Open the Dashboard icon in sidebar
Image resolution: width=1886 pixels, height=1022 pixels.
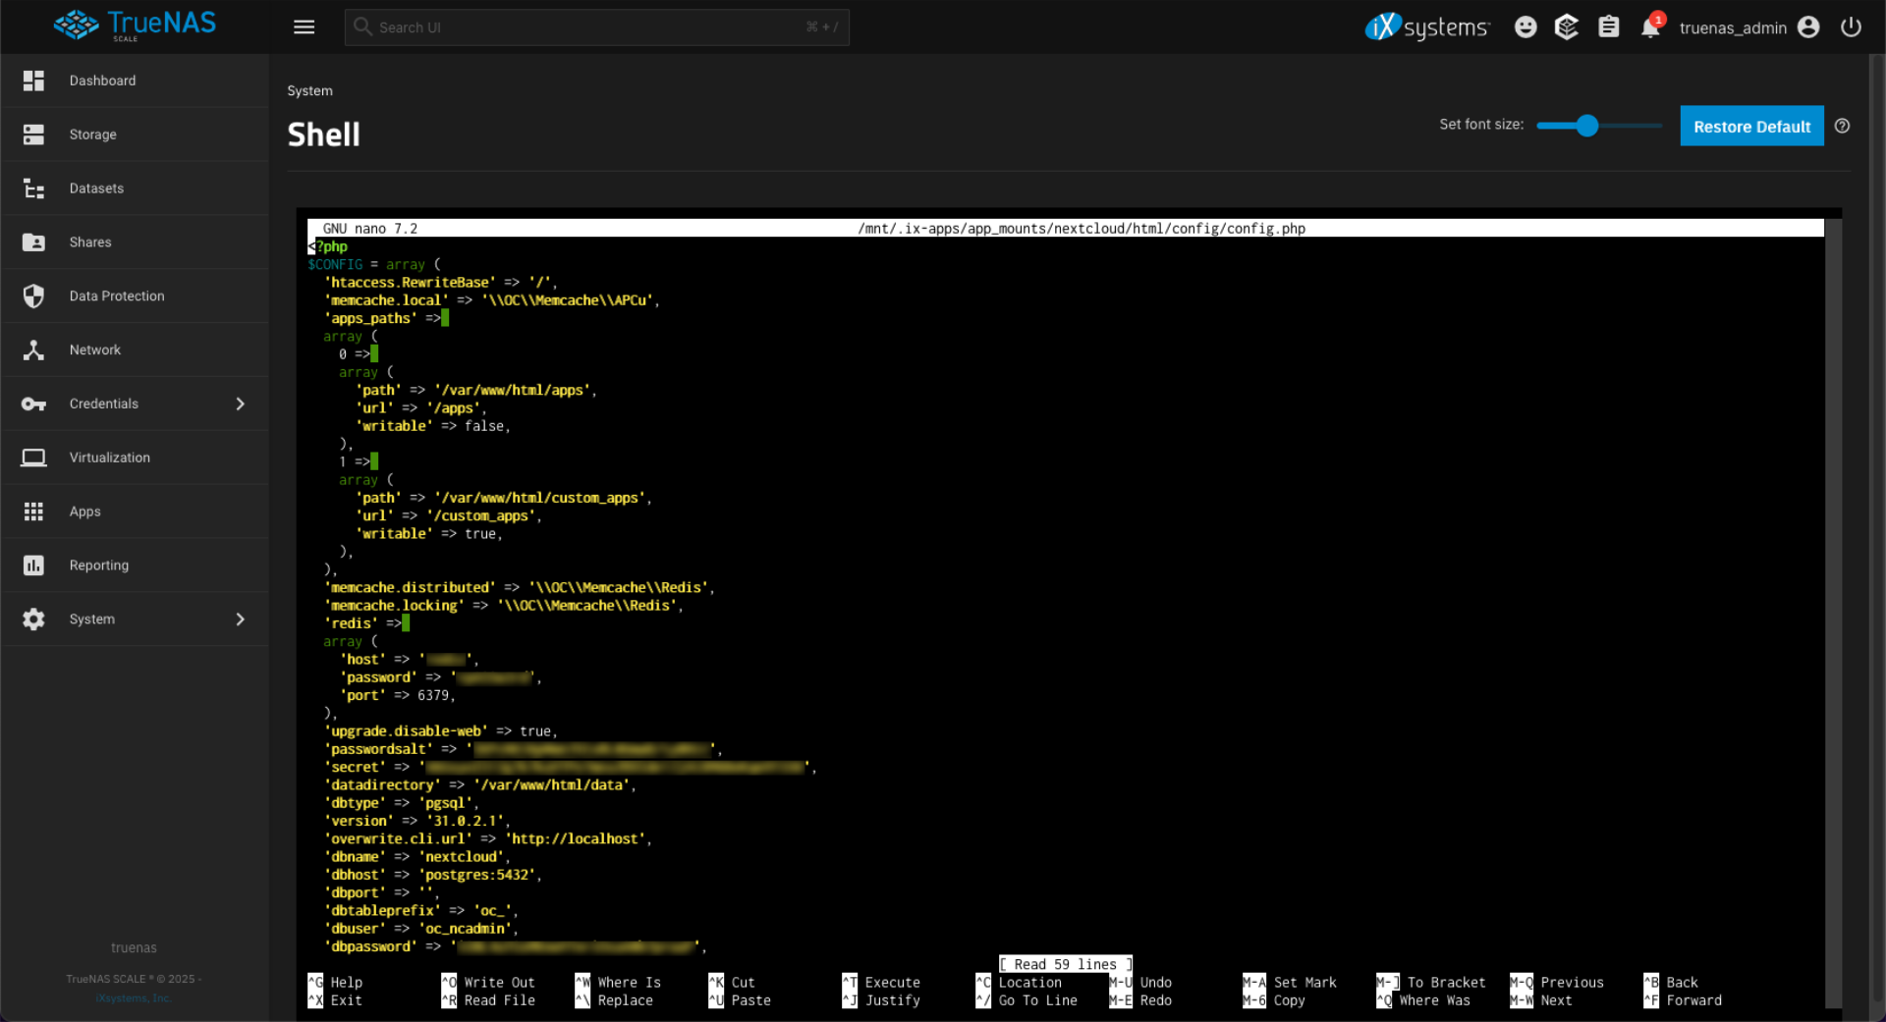pyautogui.click(x=33, y=81)
